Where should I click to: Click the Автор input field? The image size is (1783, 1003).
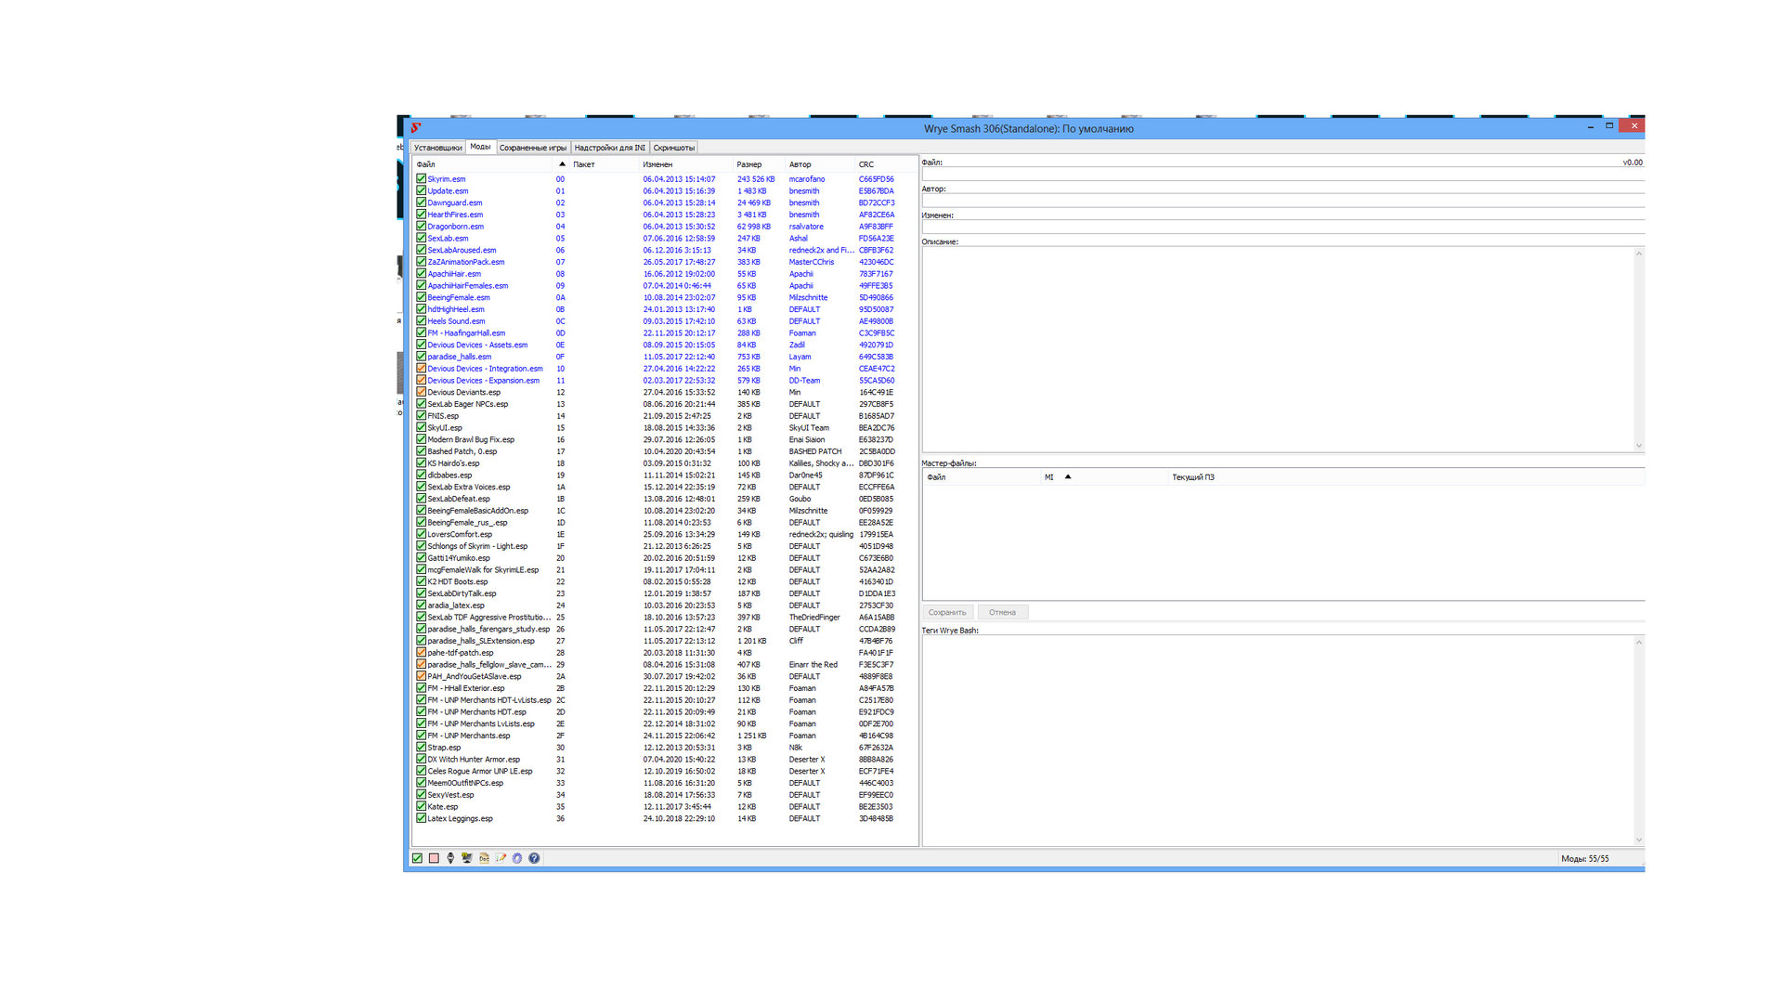1282,201
